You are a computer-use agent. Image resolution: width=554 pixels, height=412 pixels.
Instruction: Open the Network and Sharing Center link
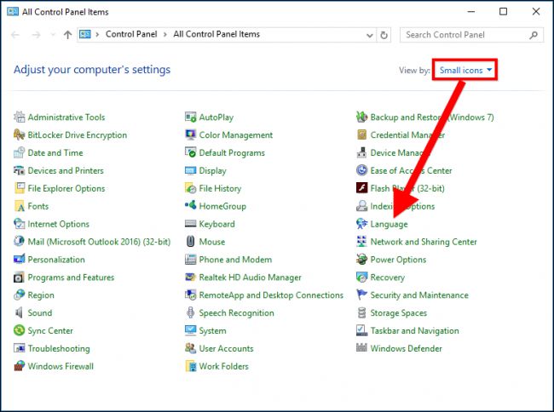tap(424, 242)
